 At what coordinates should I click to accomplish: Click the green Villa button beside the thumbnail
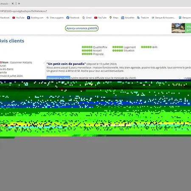188,28
